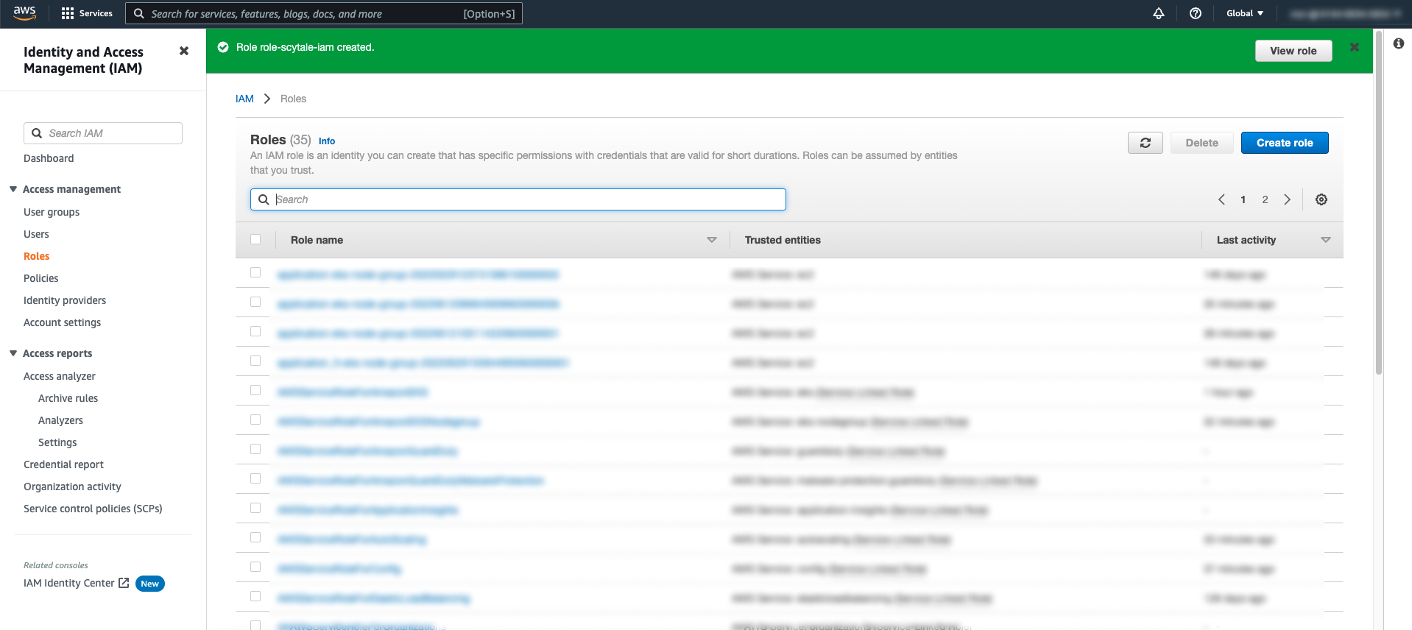Open Service control policies (SCPs)
The width and height of the screenshot is (1412, 630).
(93, 509)
